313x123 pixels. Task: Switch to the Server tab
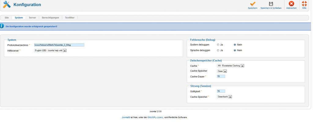click(32, 18)
